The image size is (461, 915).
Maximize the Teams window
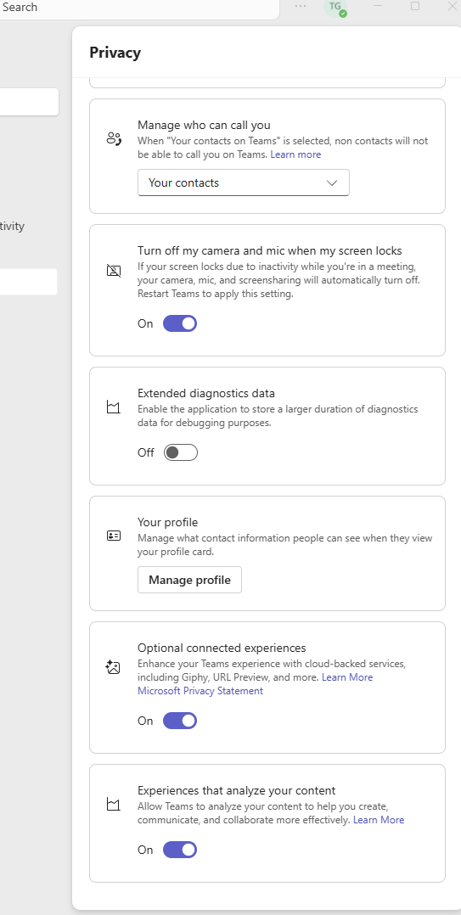click(415, 6)
